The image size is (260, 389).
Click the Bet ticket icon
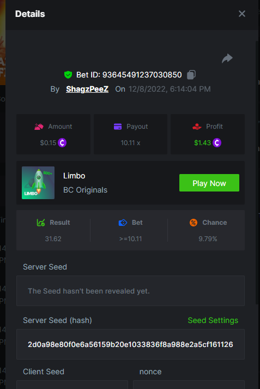123,223
